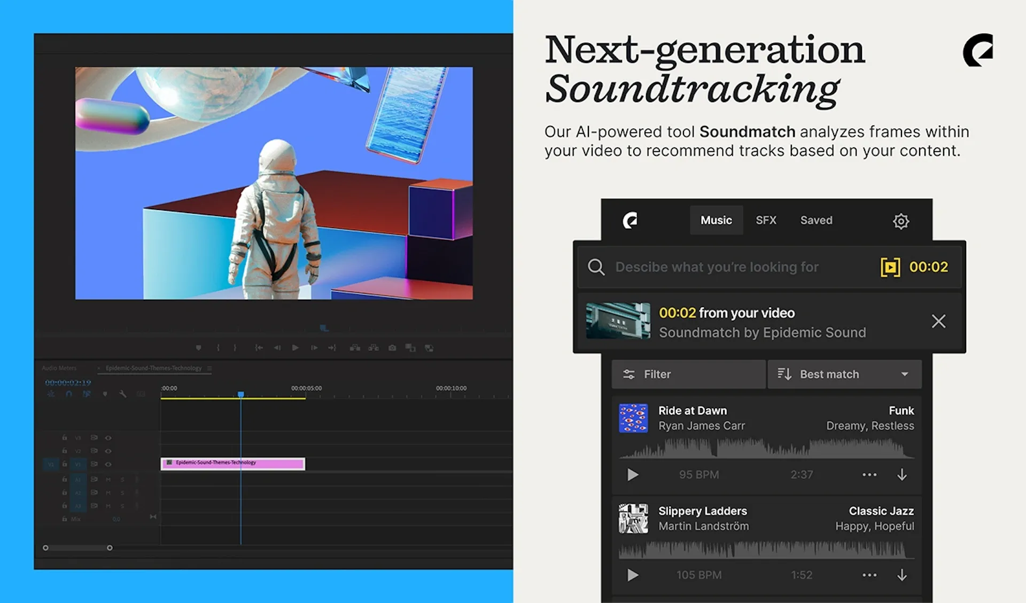Mute audio track A1
This screenshot has height=603, width=1026.
[x=108, y=480]
